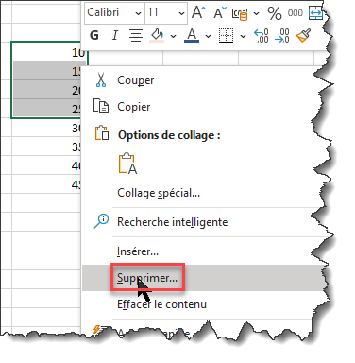The image size is (355, 363).
Task: Apply fill color paint bucket
Action: (157, 36)
